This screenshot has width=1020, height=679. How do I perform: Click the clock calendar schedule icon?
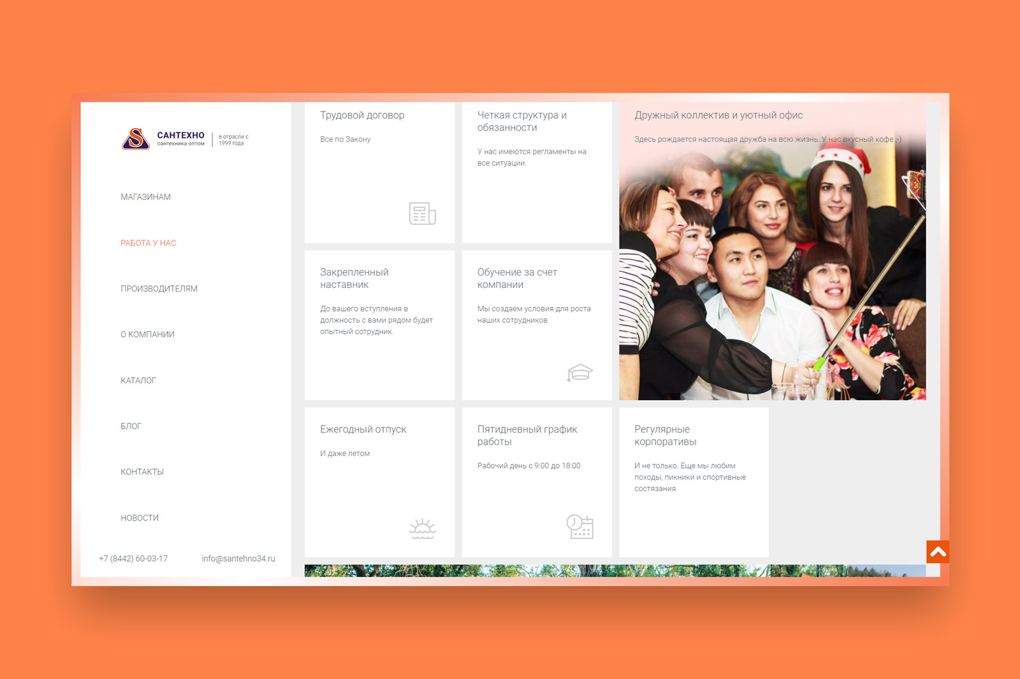pyautogui.click(x=579, y=527)
